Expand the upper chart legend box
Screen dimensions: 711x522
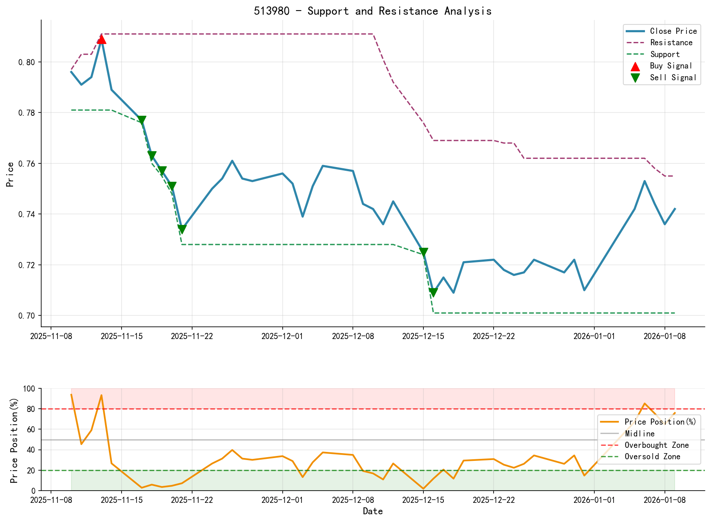[662, 54]
